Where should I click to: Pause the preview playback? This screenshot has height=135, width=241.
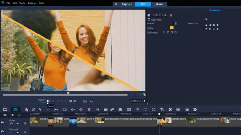pyautogui.click(x=48, y=101)
